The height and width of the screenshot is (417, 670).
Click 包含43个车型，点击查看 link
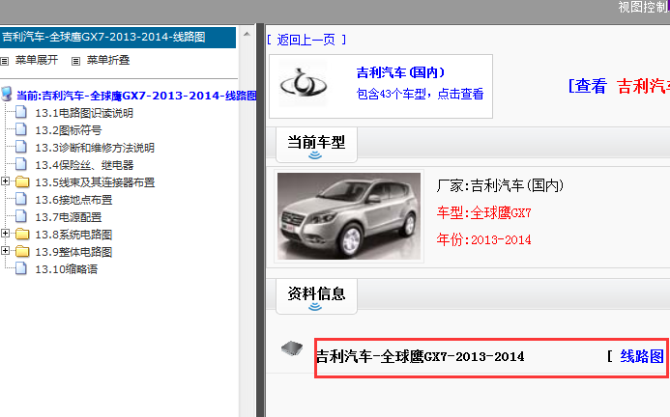[420, 94]
